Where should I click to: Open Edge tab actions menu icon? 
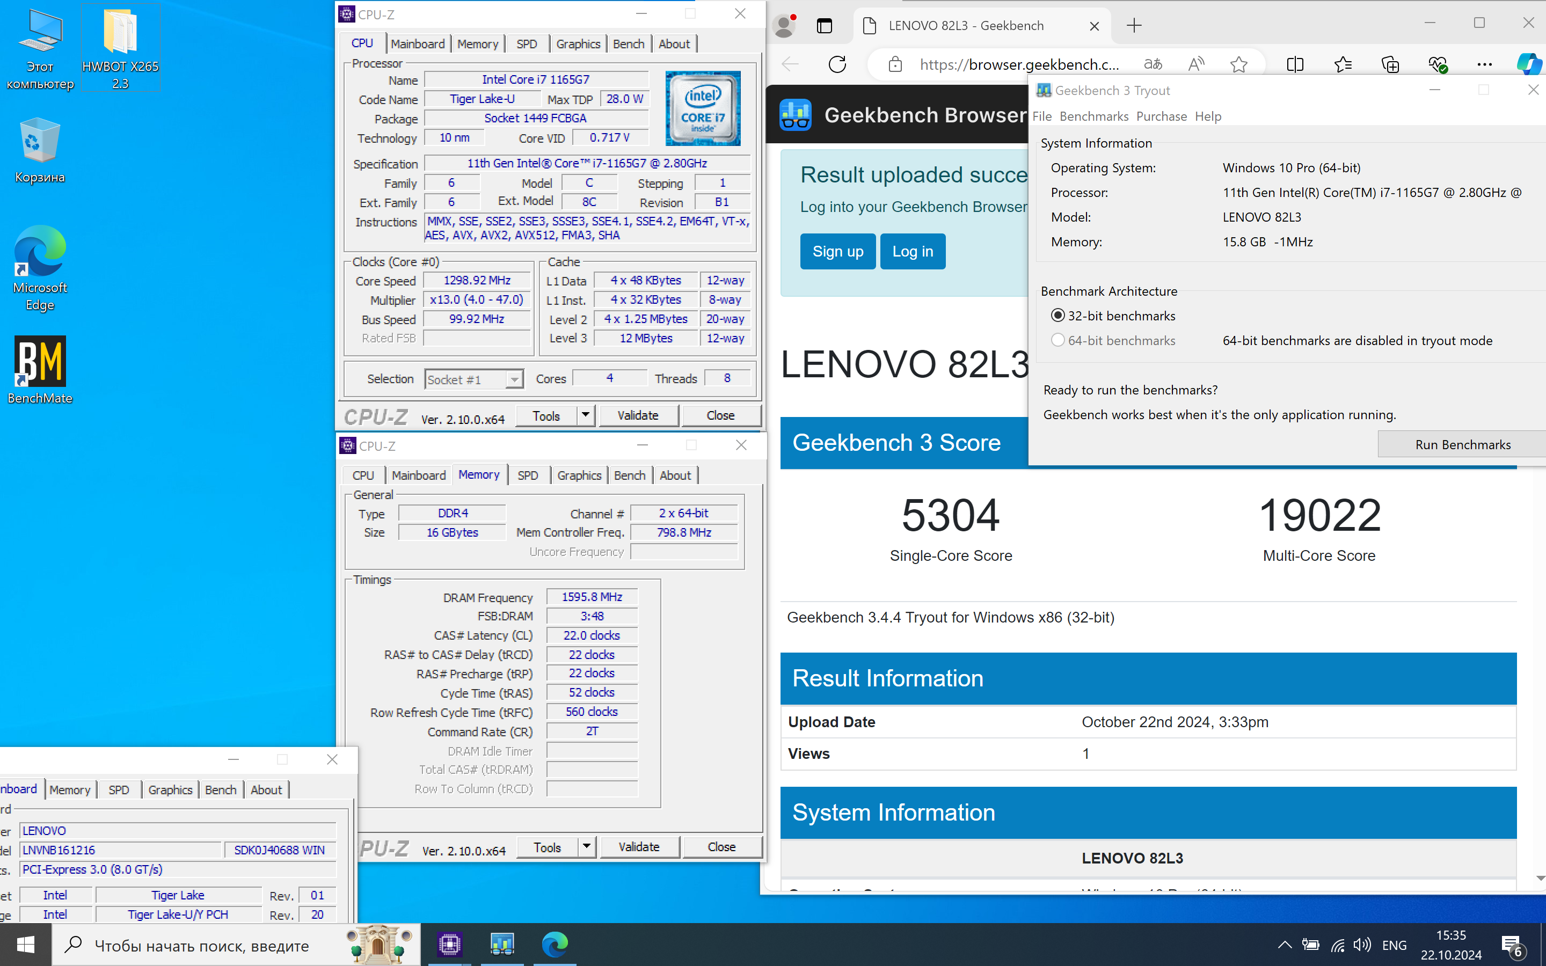coord(824,26)
